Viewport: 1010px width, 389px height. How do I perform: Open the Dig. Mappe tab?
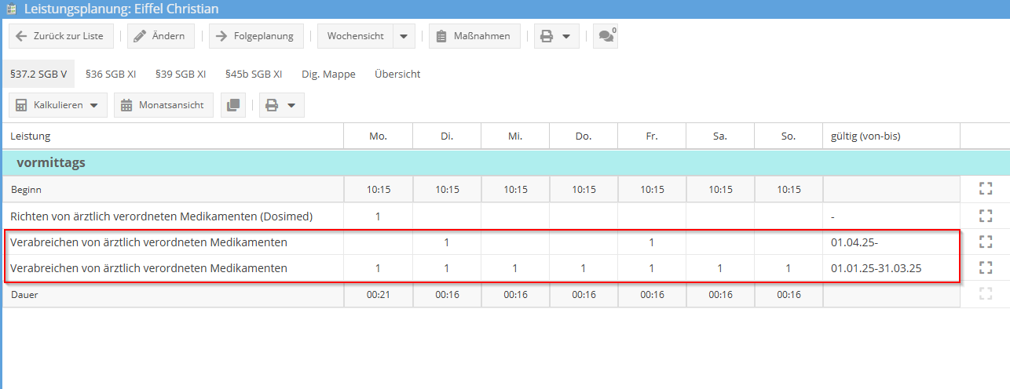pos(328,74)
